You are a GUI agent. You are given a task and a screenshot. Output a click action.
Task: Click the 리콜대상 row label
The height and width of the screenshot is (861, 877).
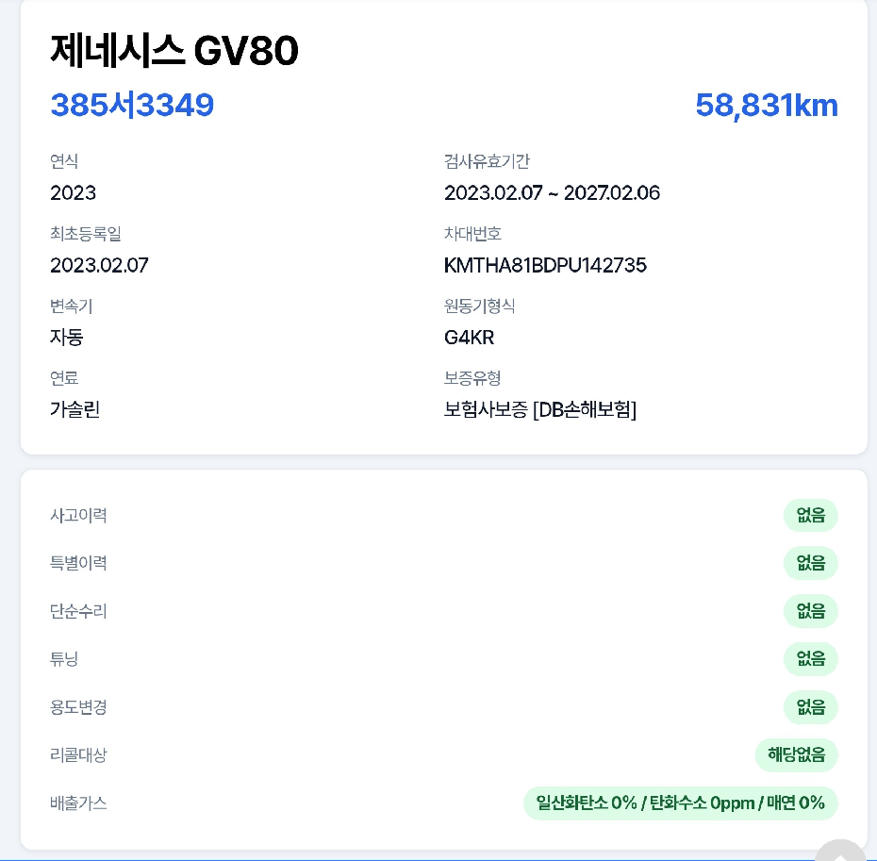(78, 754)
